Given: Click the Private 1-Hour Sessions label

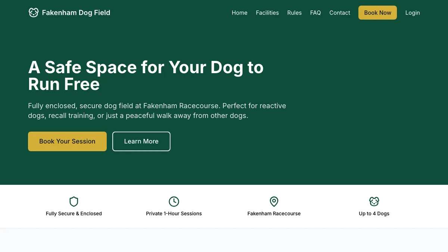Looking at the screenshot, I should pyautogui.click(x=174, y=214).
